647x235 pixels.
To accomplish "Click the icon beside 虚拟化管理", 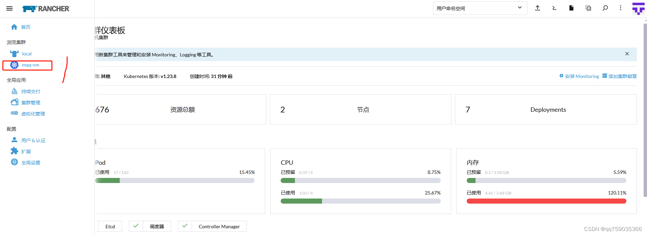I will point(14,113).
